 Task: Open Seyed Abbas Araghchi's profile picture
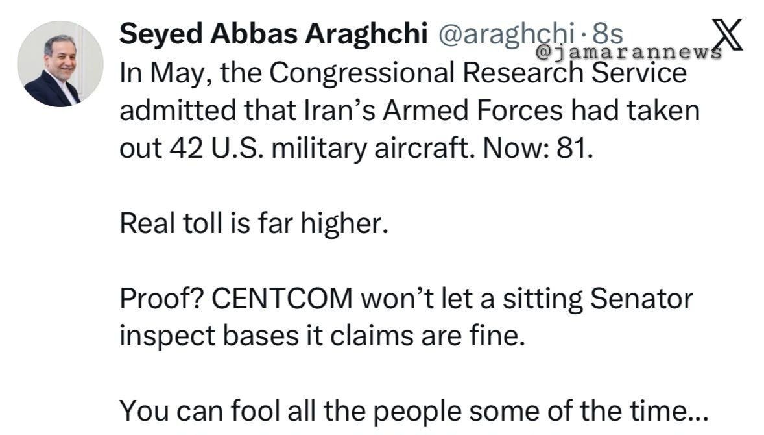click(x=60, y=64)
